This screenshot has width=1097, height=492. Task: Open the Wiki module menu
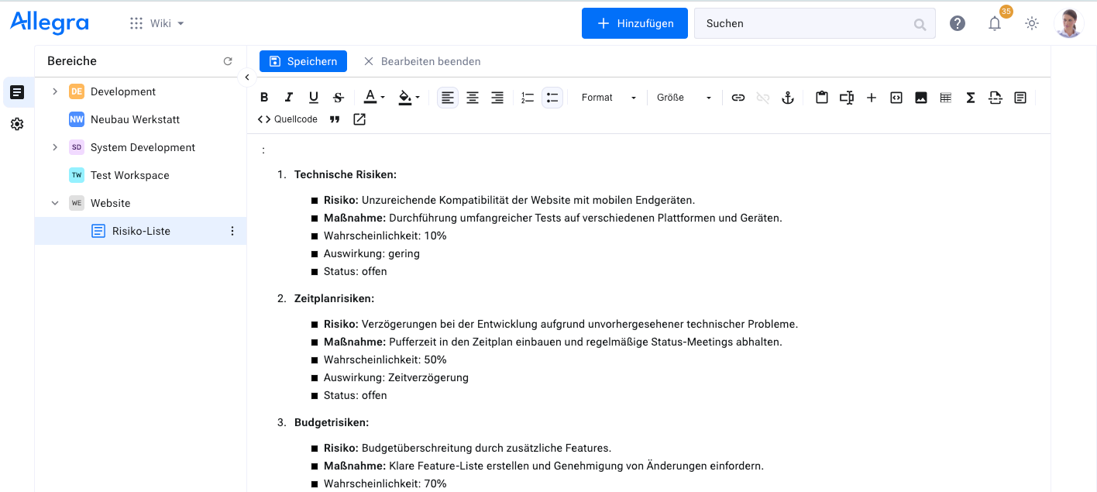coord(157,23)
